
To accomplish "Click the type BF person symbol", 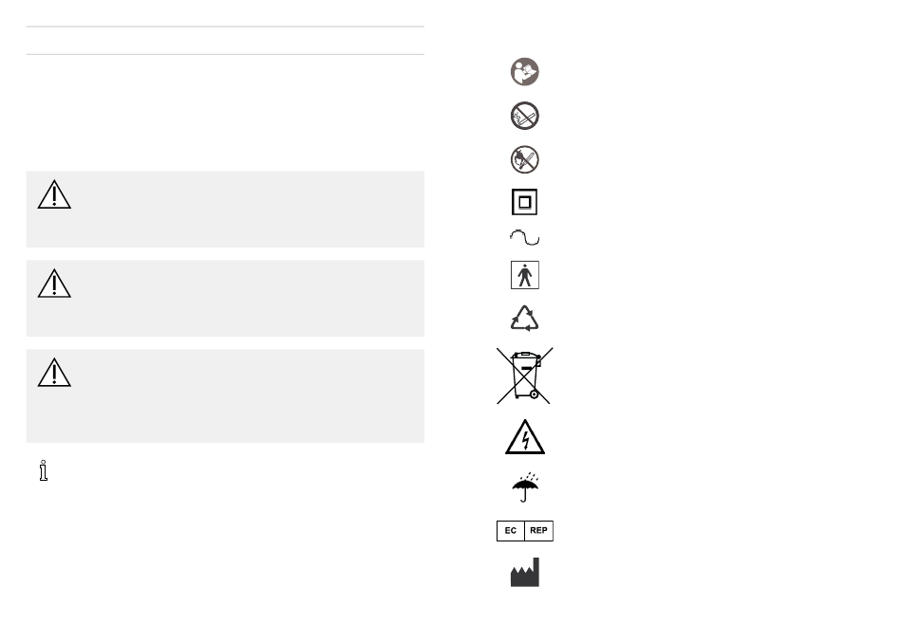I will pos(525,275).
